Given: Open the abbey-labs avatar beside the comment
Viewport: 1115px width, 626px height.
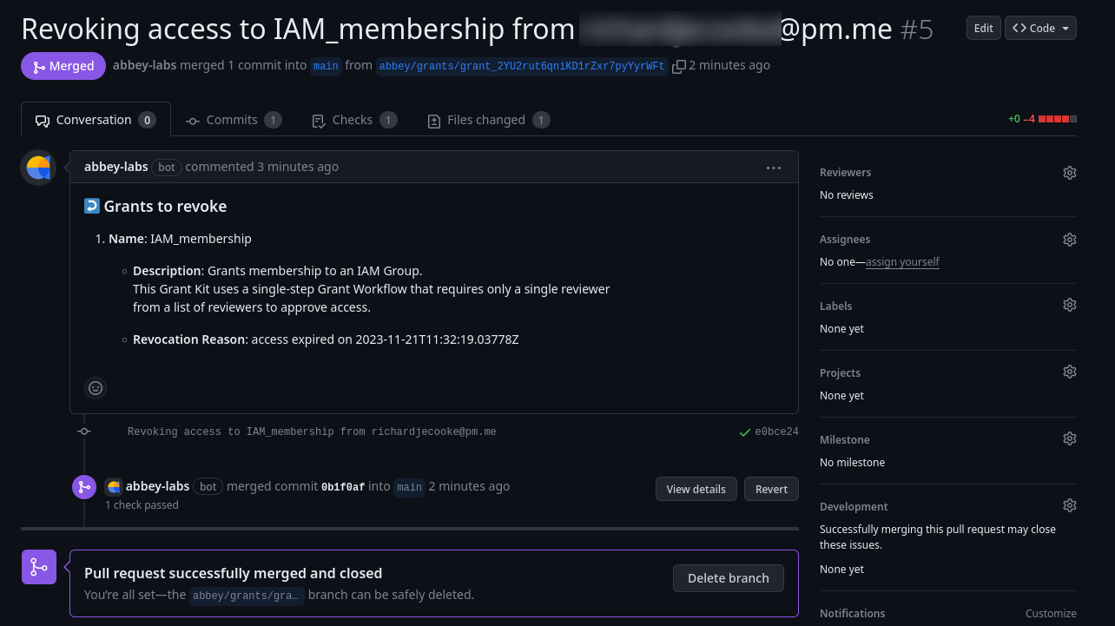Looking at the screenshot, I should (38, 168).
